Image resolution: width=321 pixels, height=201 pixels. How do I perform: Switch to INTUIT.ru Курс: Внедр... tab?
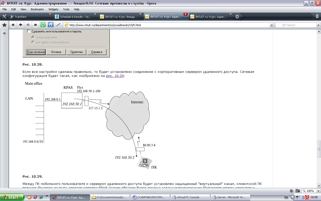[121, 17]
